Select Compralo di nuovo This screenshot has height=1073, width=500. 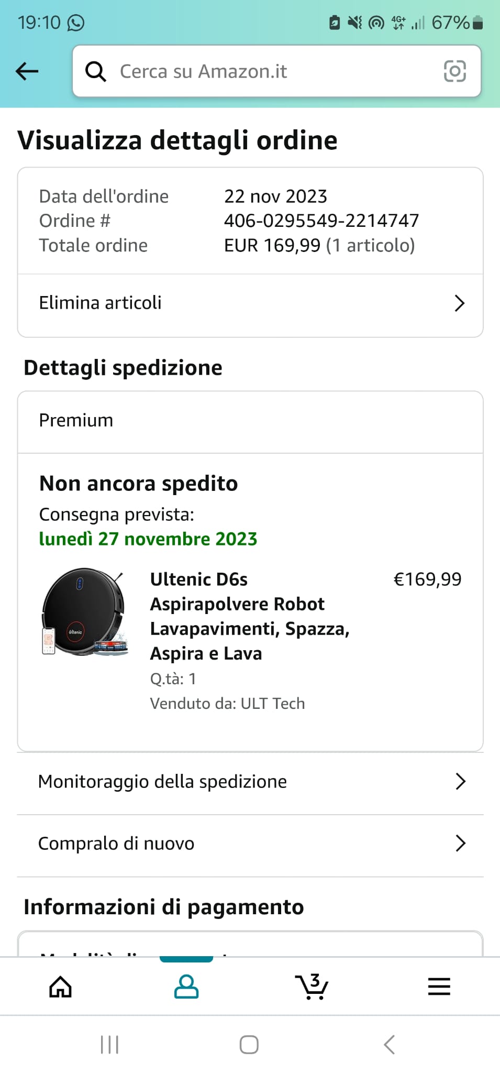pyautogui.click(x=116, y=844)
